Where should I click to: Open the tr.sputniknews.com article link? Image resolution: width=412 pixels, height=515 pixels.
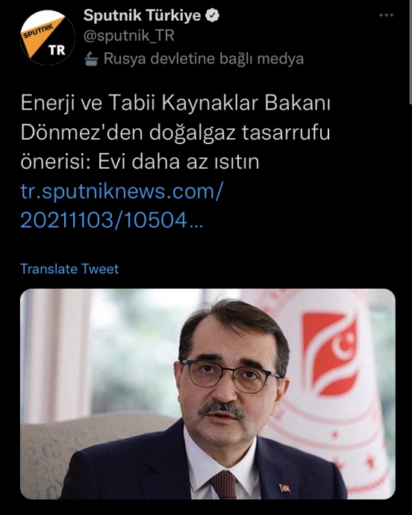(x=122, y=205)
